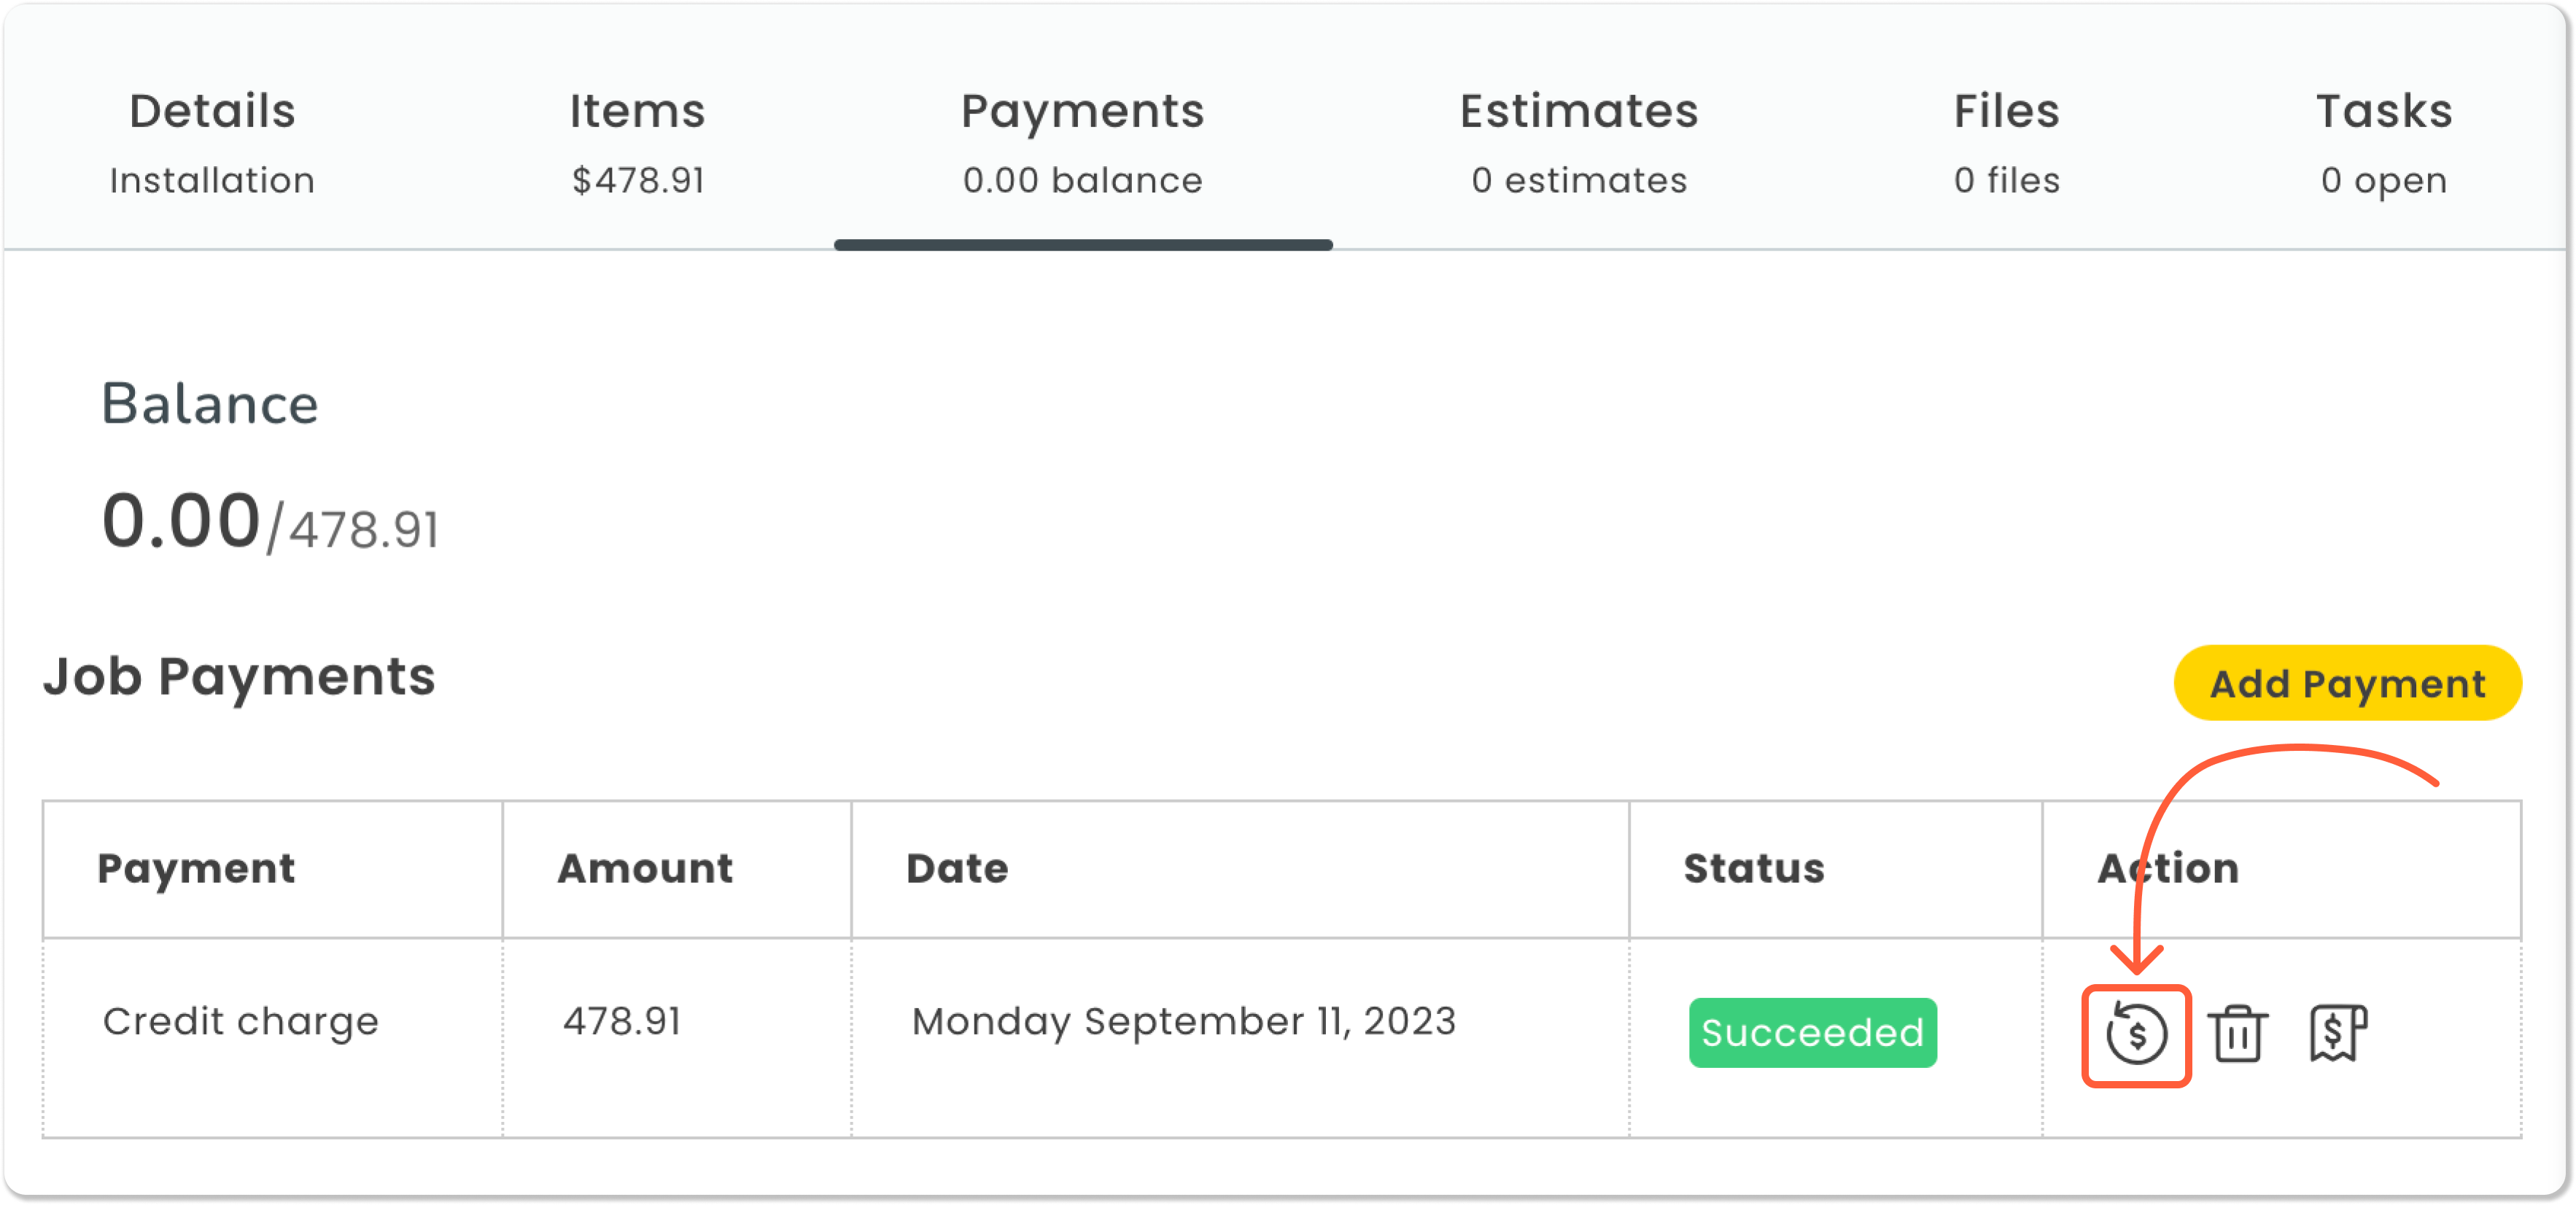Select the Payments tab
The width and height of the screenshot is (2576, 1205).
click(1083, 143)
